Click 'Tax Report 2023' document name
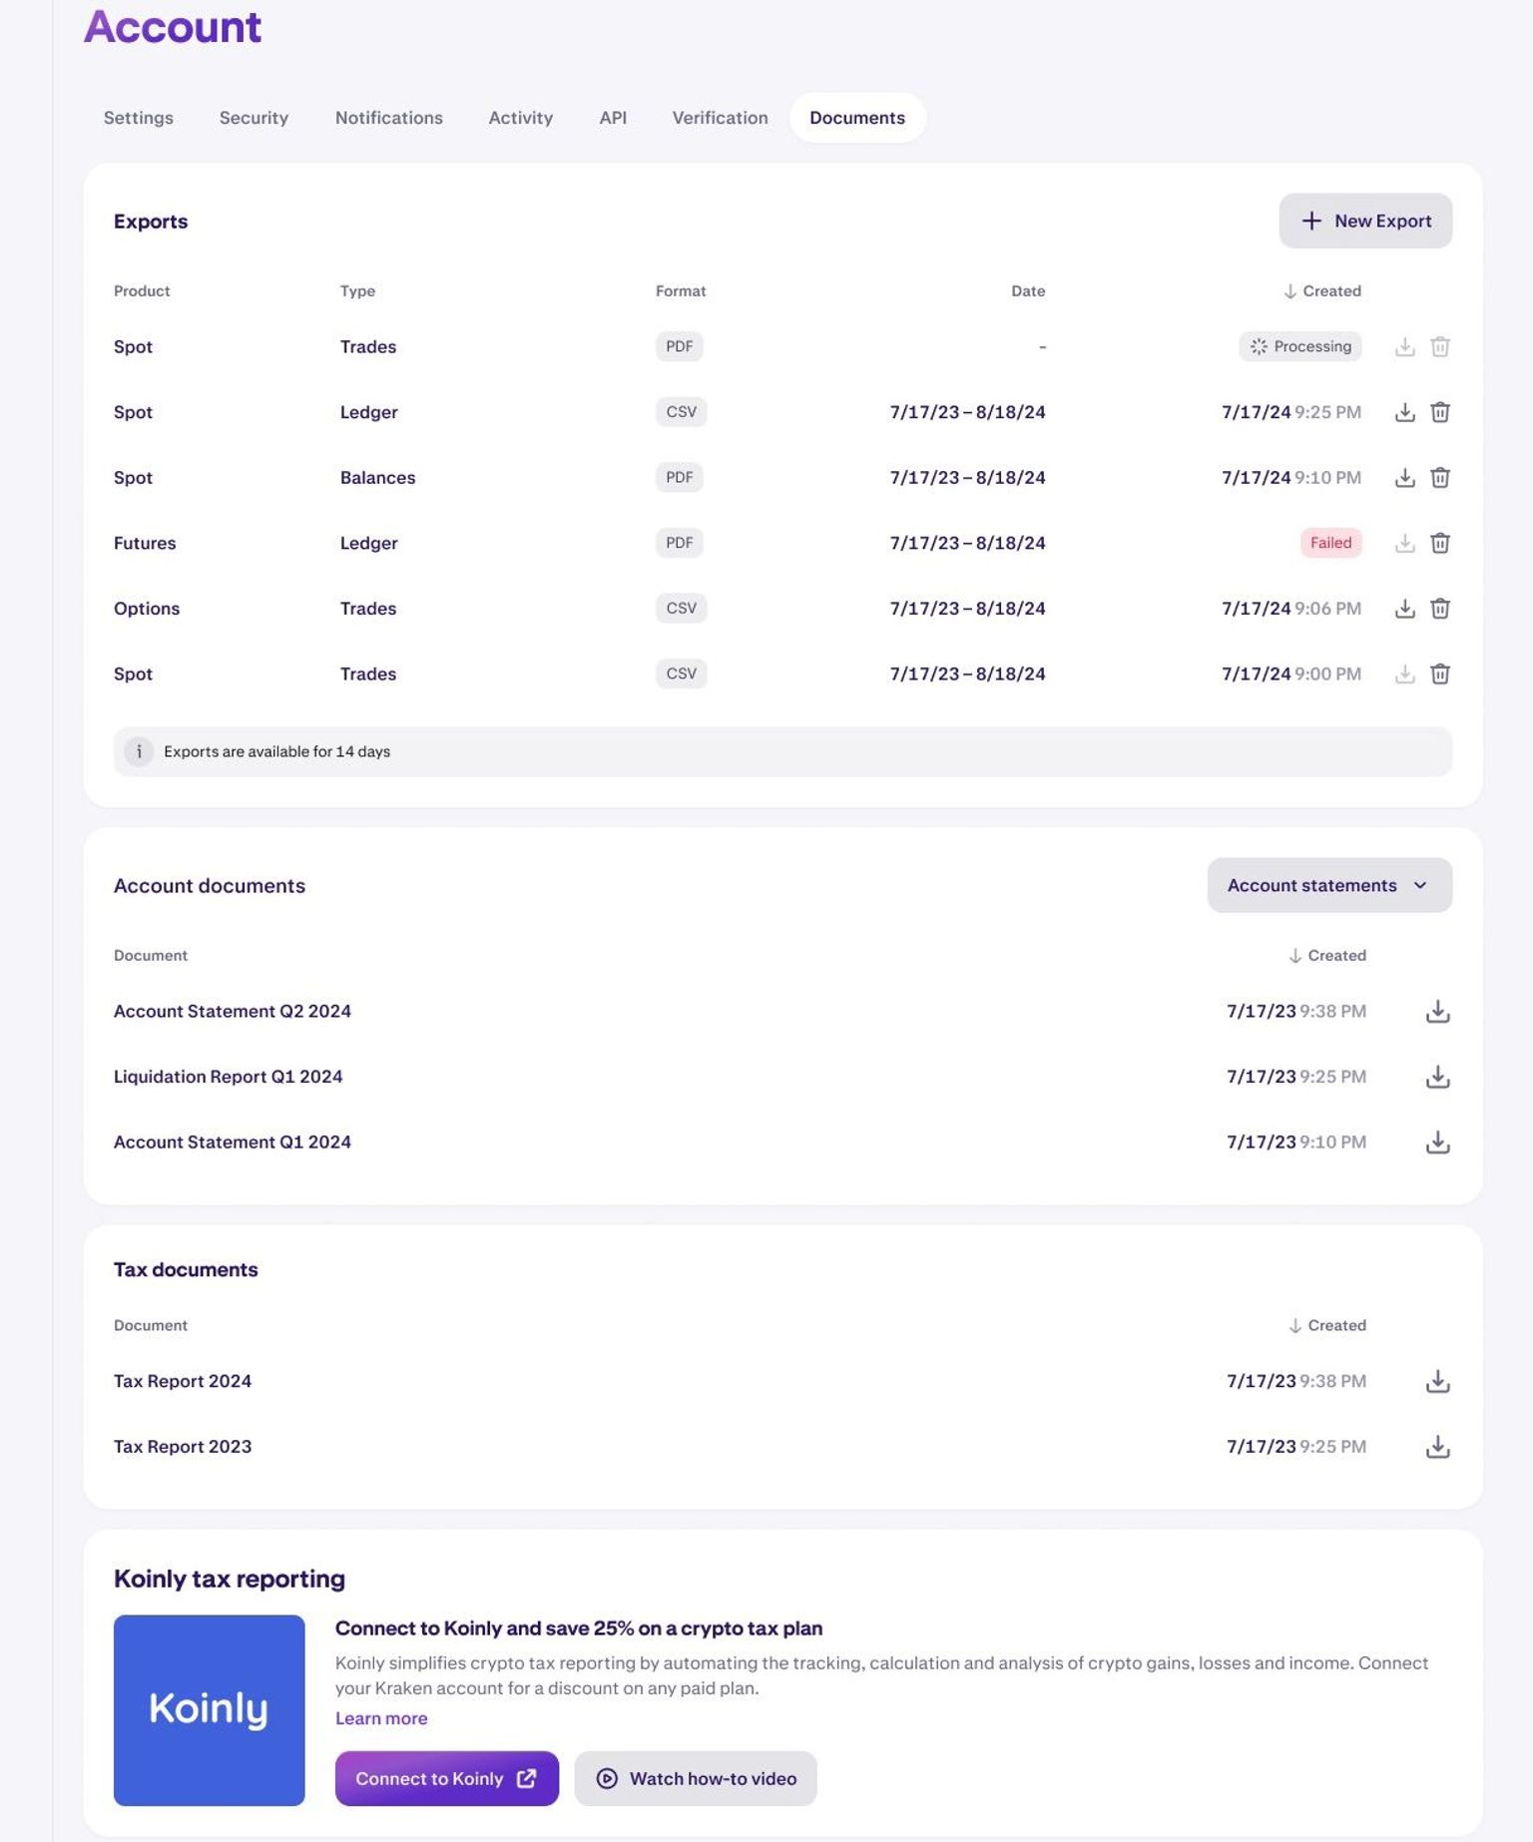 click(183, 1447)
